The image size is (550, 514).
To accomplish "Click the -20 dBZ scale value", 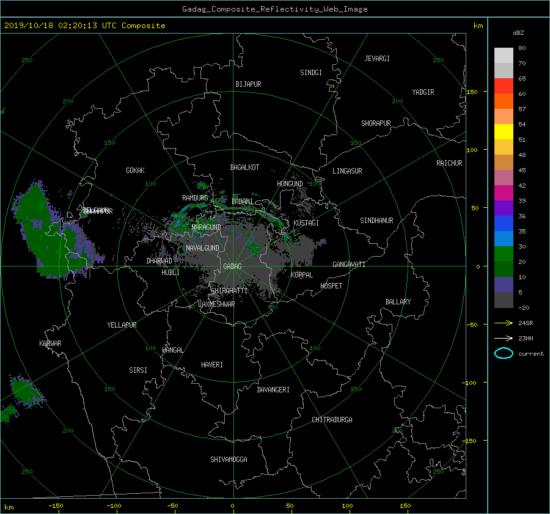I will (524, 307).
